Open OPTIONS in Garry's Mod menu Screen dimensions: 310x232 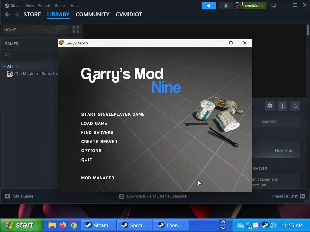tap(91, 150)
